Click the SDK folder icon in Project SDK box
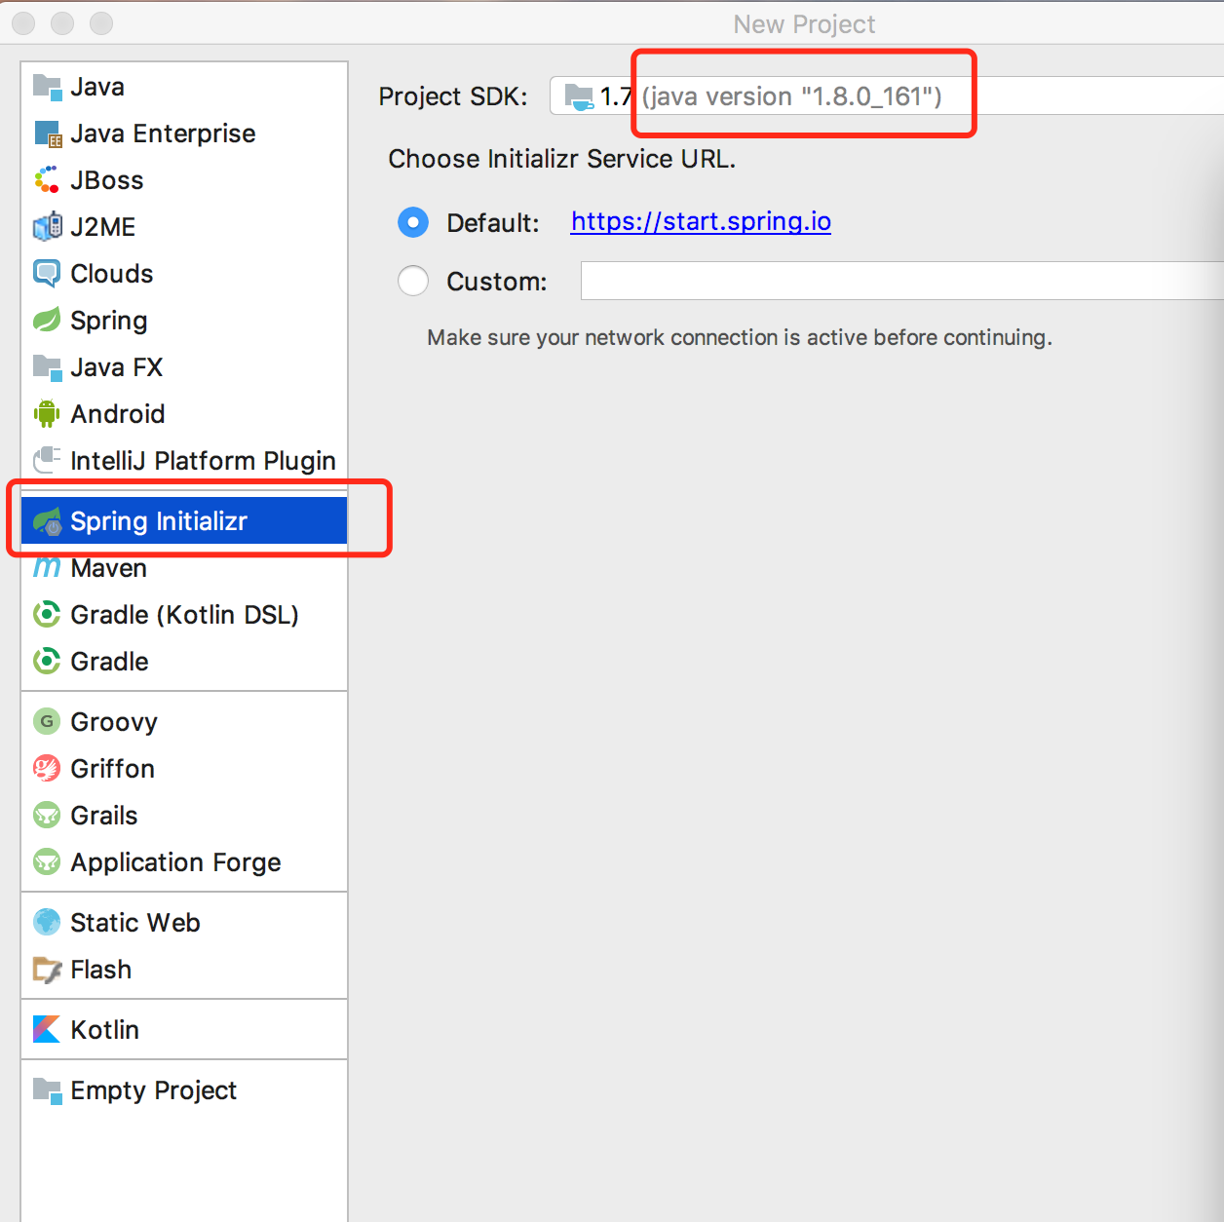The height and width of the screenshot is (1222, 1224). pos(579,96)
